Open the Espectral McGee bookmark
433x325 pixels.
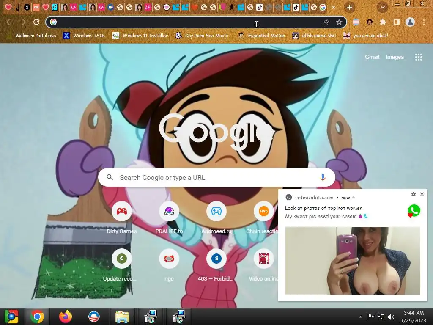(x=262, y=36)
